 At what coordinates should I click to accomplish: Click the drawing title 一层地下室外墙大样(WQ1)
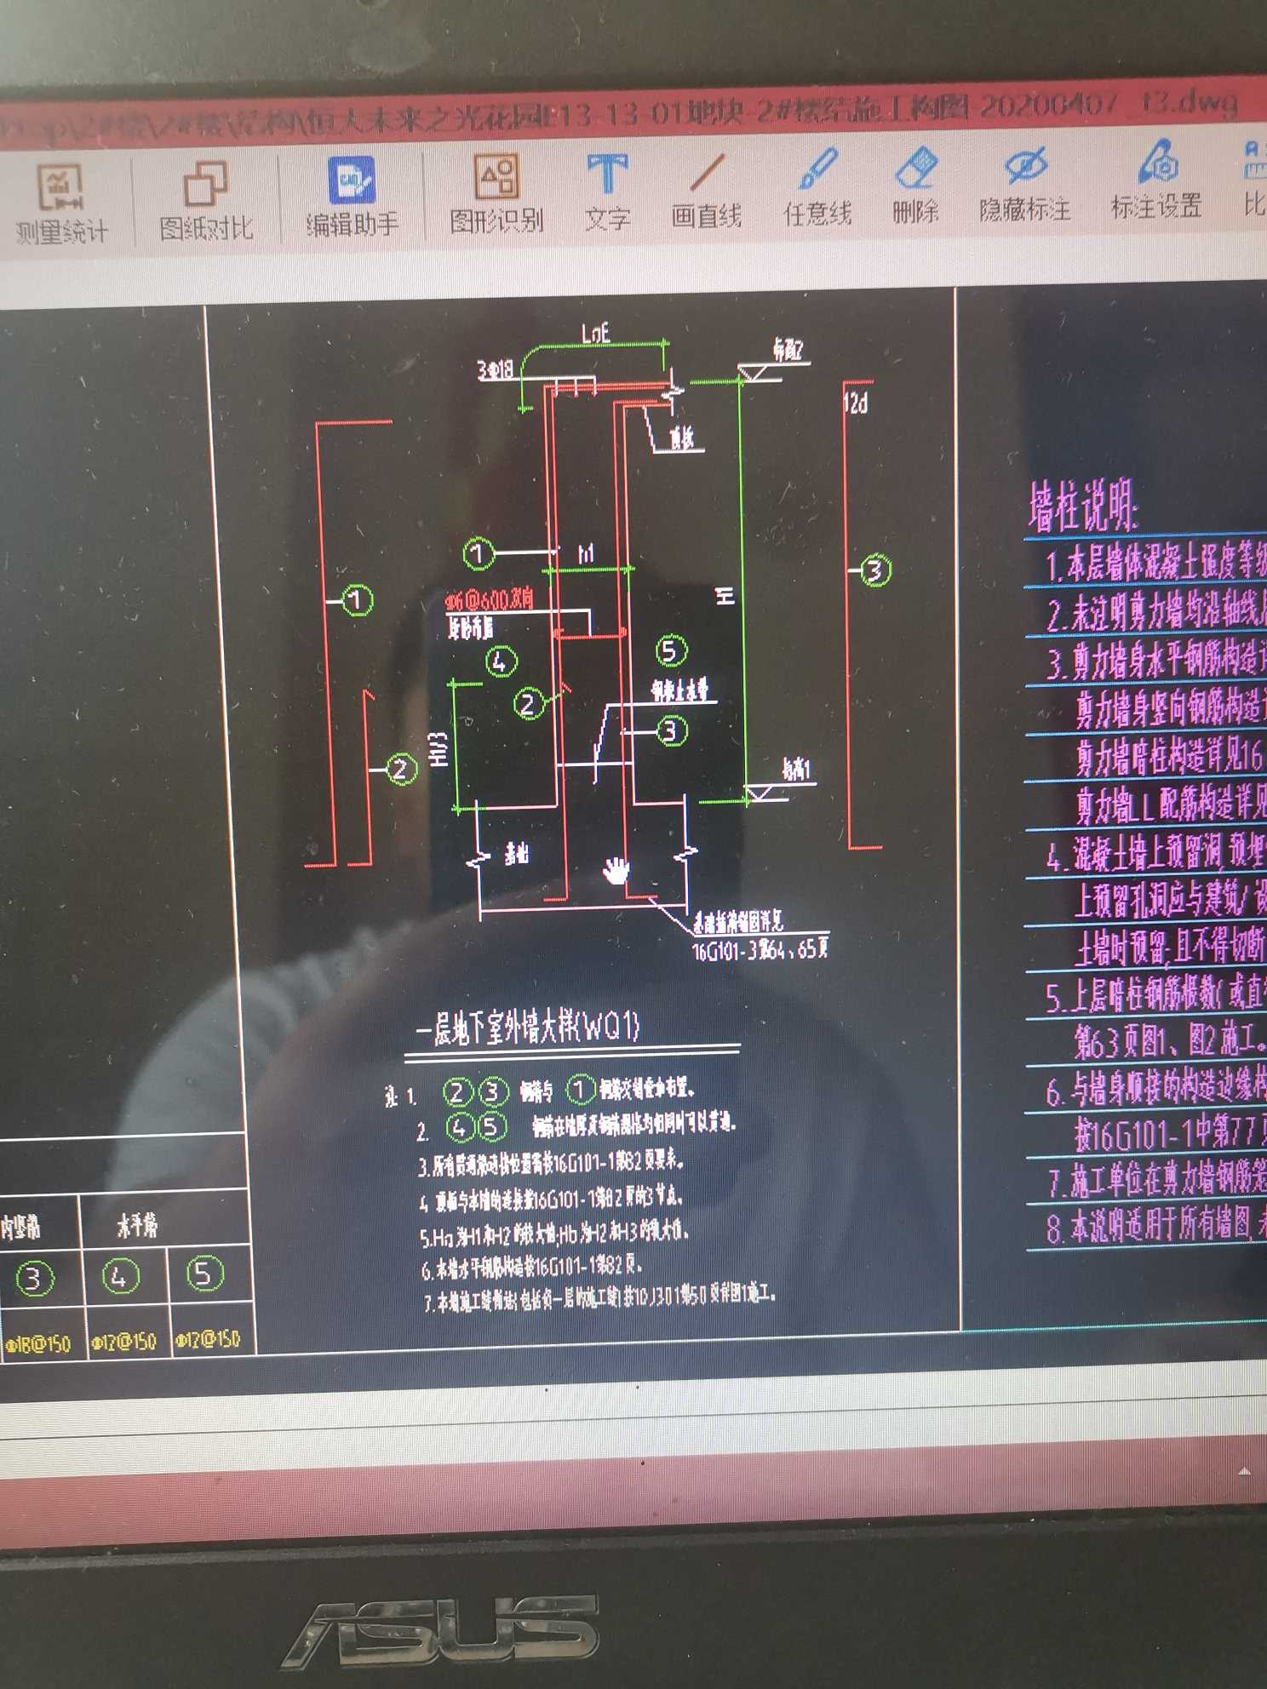pyautogui.click(x=528, y=1028)
